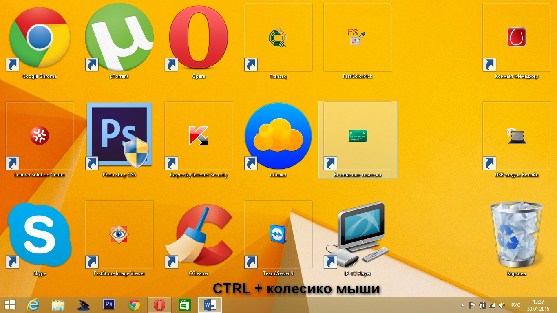Open File Explorer from the taskbar
The width and height of the screenshot is (557, 313).
(58, 305)
